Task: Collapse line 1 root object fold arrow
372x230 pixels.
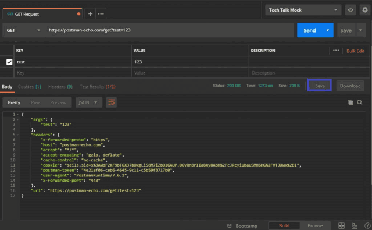Action: click(17, 115)
